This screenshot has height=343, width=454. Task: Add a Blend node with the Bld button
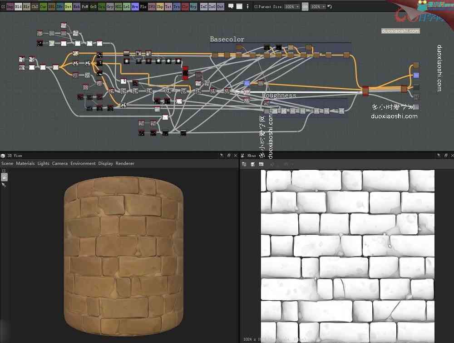18,6
